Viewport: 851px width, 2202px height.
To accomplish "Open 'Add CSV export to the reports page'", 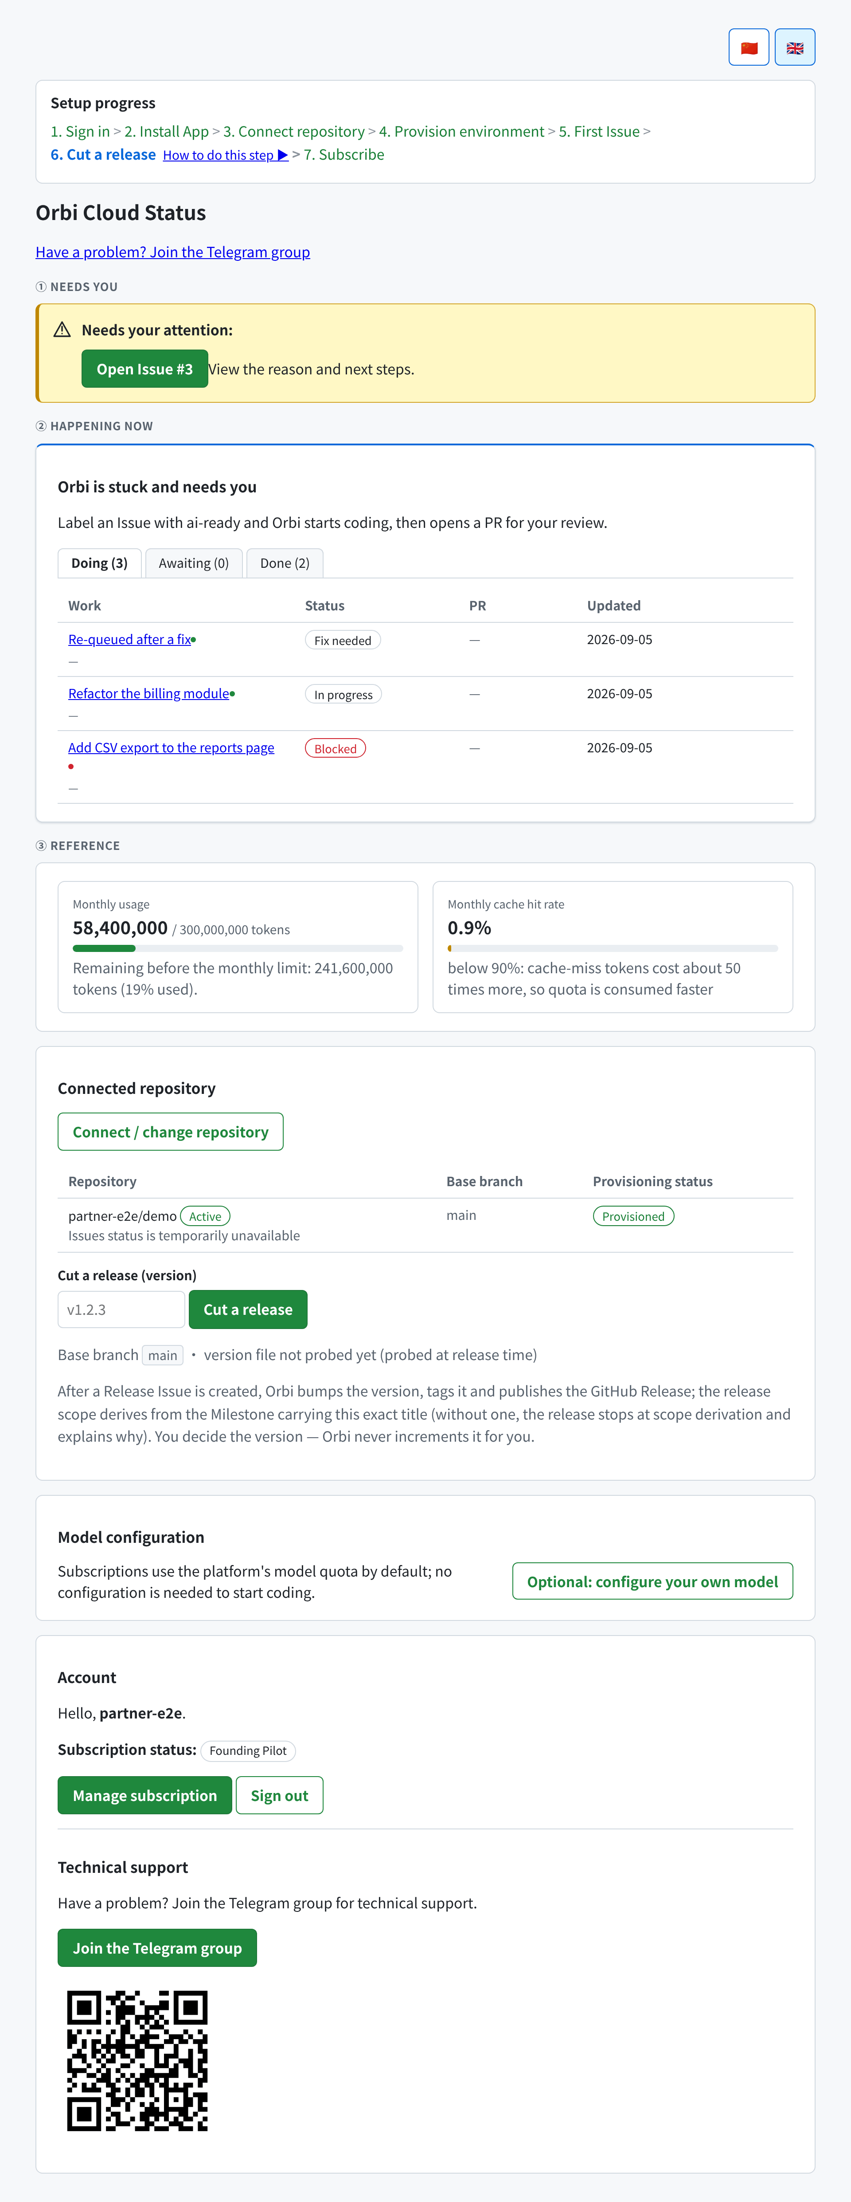I will pyautogui.click(x=171, y=748).
